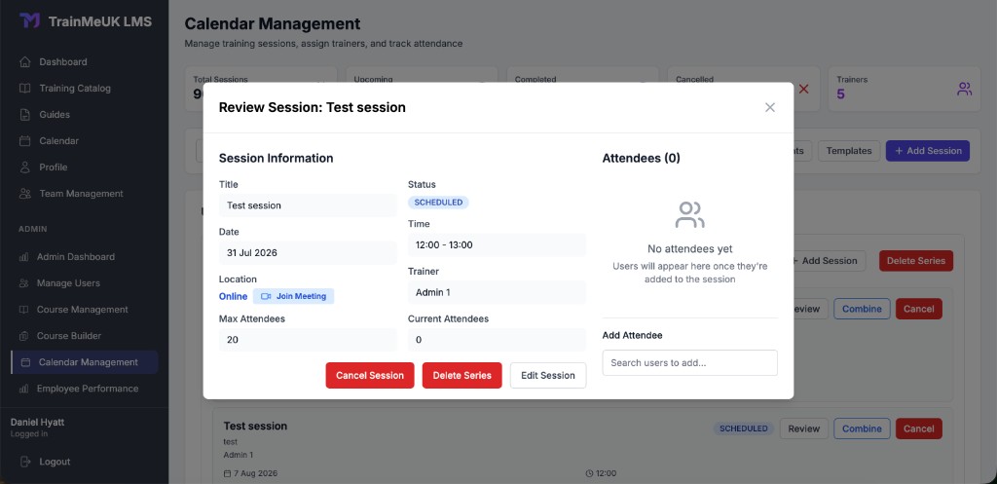Click the Trainer field Admin 1
Image resolution: width=997 pixels, height=484 pixels.
pos(497,292)
